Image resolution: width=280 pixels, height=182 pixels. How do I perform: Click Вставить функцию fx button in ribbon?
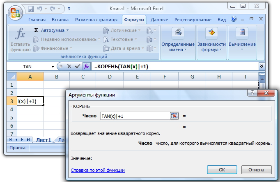point(21,40)
